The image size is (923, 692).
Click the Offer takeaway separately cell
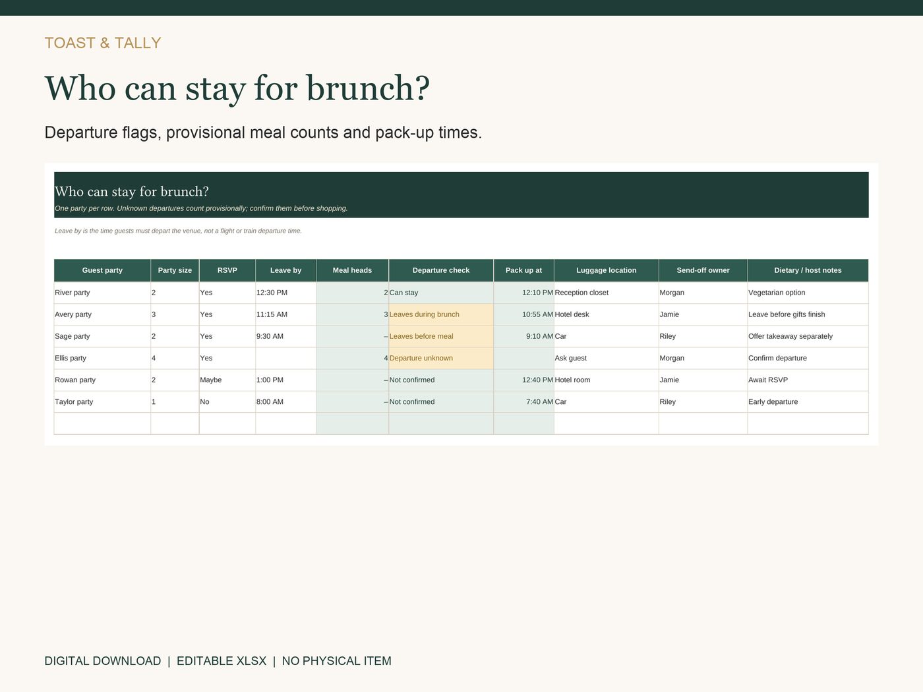click(808, 336)
